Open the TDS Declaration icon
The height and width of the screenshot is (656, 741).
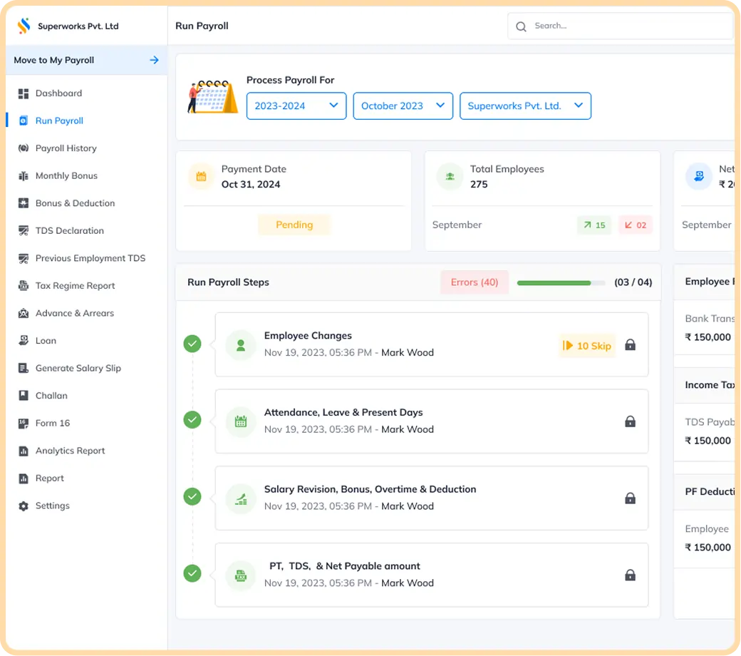pyautogui.click(x=23, y=231)
